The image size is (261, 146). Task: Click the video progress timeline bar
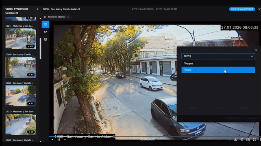coord(155,136)
